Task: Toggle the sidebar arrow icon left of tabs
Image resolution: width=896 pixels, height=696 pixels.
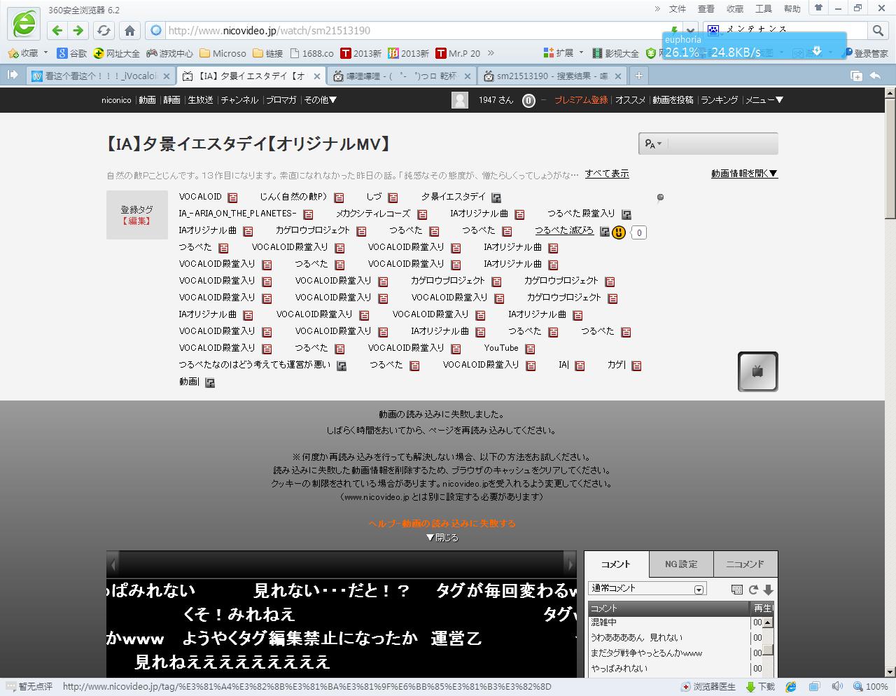Action: point(13,74)
